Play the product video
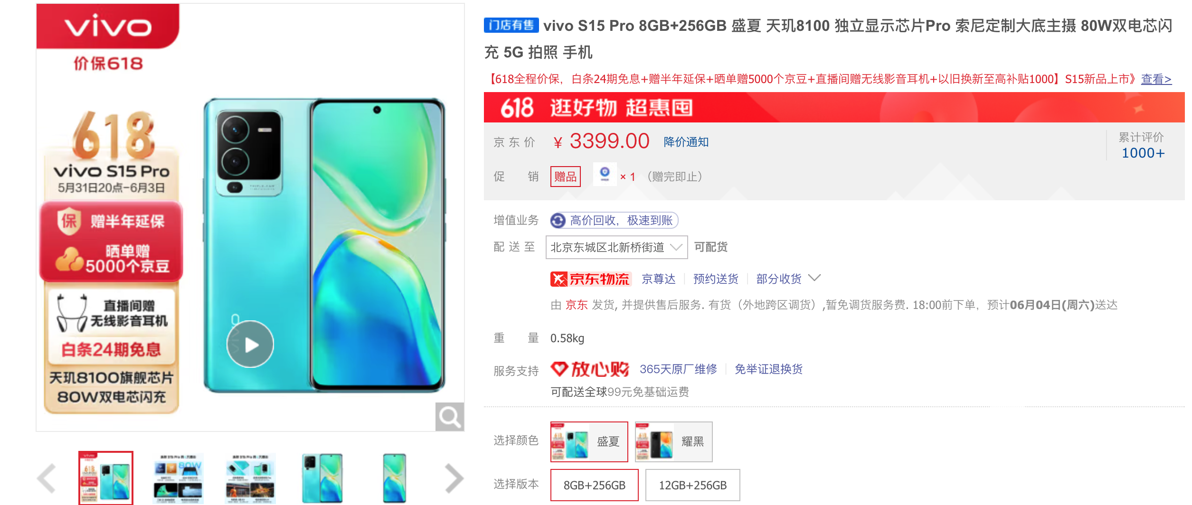 click(250, 344)
